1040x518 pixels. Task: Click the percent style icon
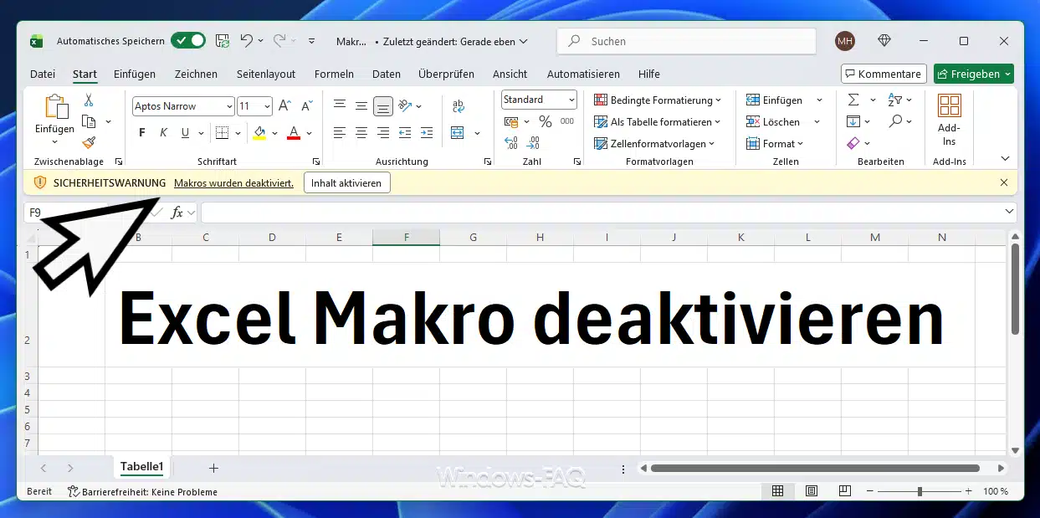(546, 122)
